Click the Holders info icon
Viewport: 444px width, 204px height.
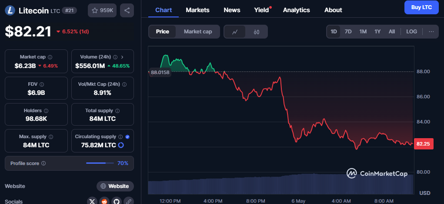coord(46,110)
